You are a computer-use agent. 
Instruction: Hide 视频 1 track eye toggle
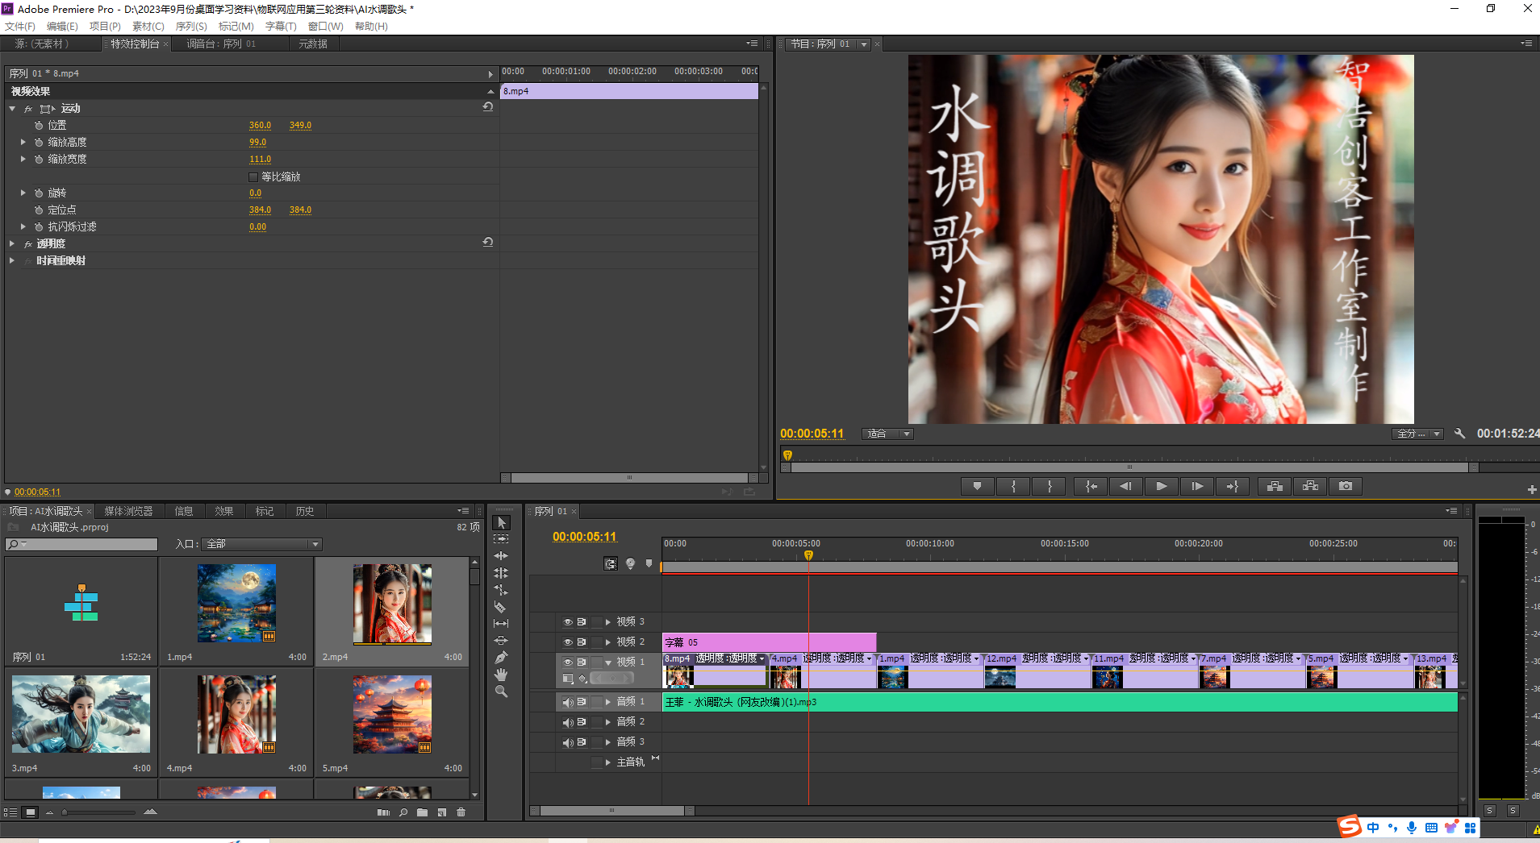click(x=567, y=662)
